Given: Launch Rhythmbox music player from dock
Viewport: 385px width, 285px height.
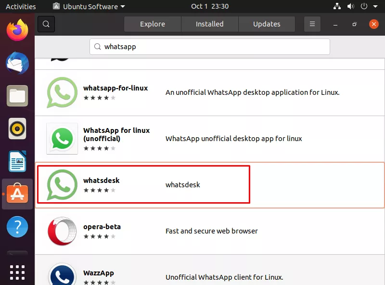Looking at the screenshot, I should (x=17, y=129).
